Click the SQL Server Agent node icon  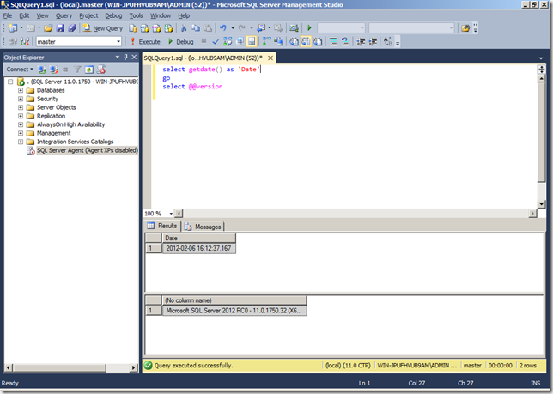click(31, 150)
